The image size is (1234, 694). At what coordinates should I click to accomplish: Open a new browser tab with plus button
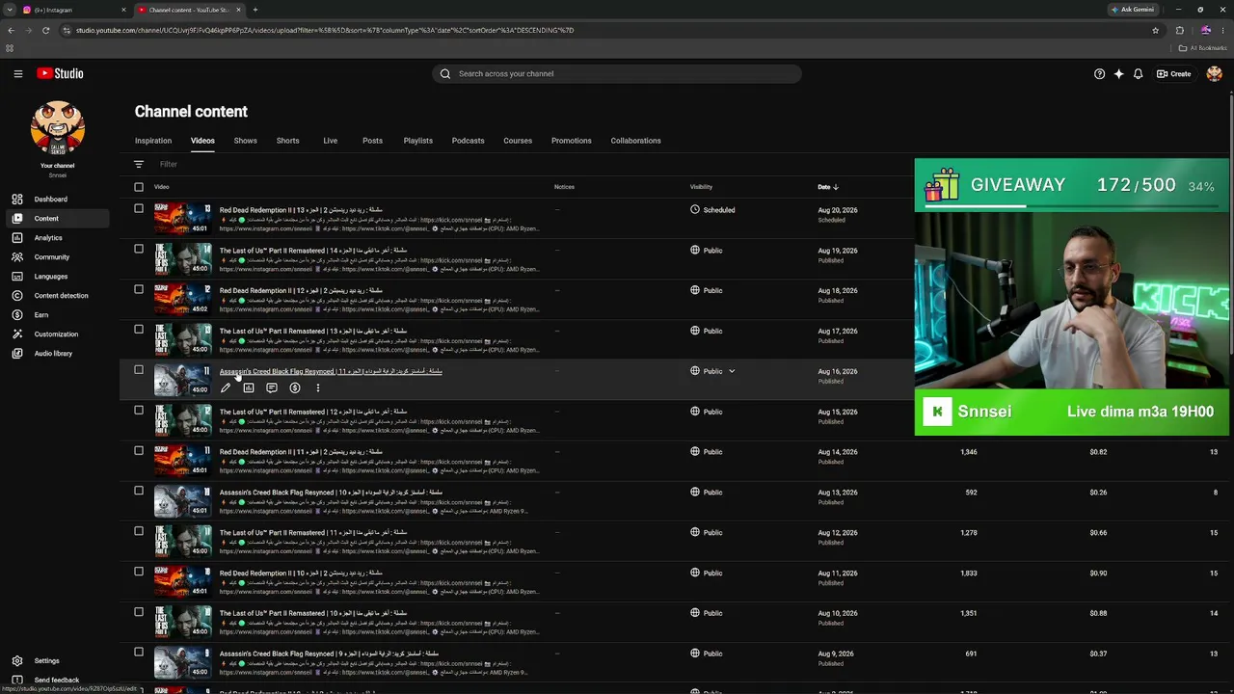pyautogui.click(x=255, y=10)
